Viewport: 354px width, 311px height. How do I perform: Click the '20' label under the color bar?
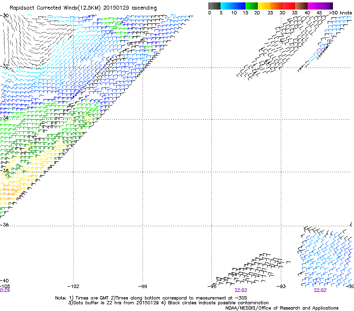[257, 13]
